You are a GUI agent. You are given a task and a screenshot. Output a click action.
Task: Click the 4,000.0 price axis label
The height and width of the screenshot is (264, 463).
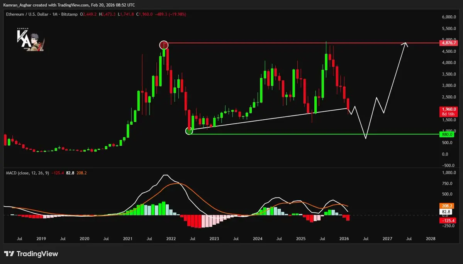(449, 63)
